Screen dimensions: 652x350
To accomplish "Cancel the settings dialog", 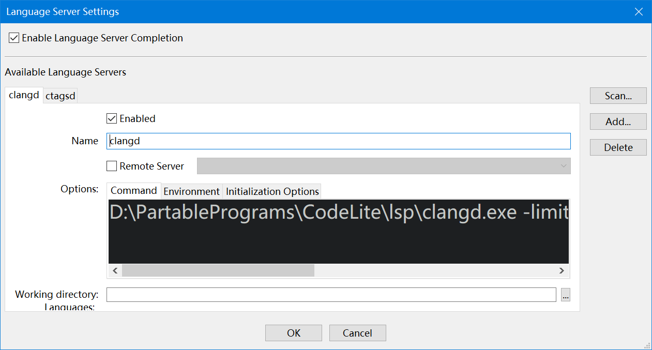I will [357, 333].
